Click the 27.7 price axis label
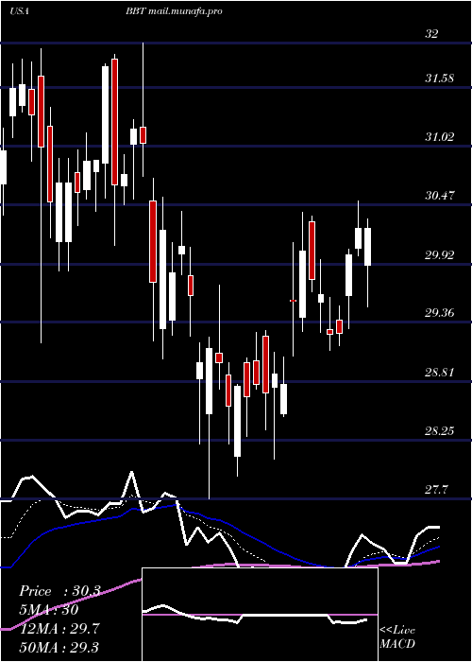 click(436, 490)
